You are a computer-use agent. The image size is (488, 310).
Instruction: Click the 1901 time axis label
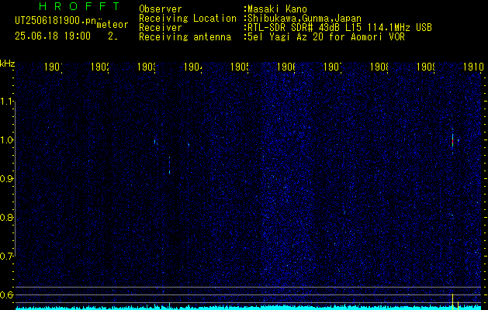(54, 67)
